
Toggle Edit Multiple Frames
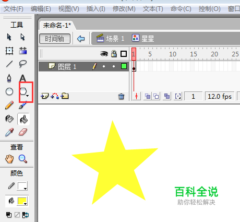point(167,96)
